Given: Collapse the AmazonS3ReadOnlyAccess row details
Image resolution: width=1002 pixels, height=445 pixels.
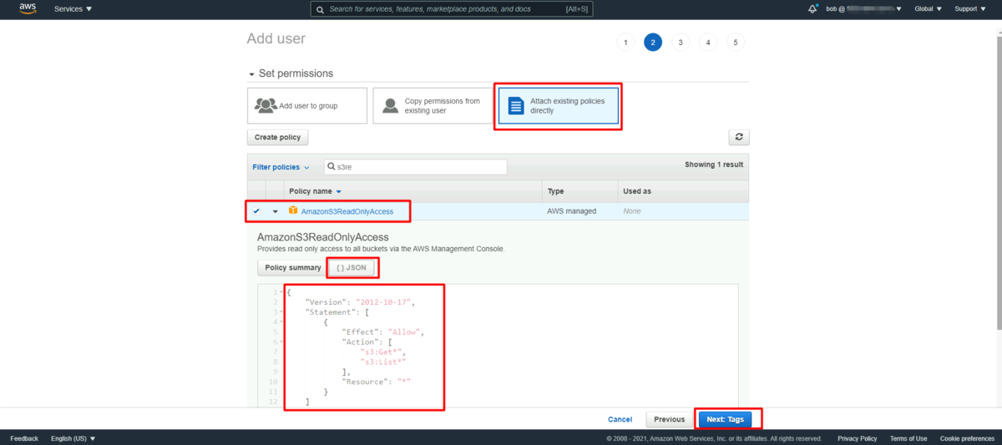Looking at the screenshot, I should click(x=276, y=211).
